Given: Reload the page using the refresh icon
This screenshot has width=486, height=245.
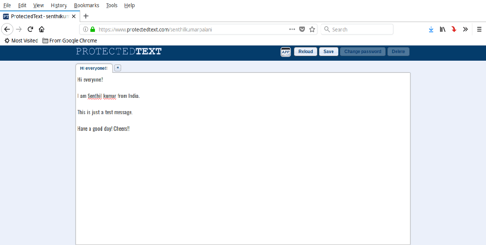Looking at the screenshot, I should 30,29.
